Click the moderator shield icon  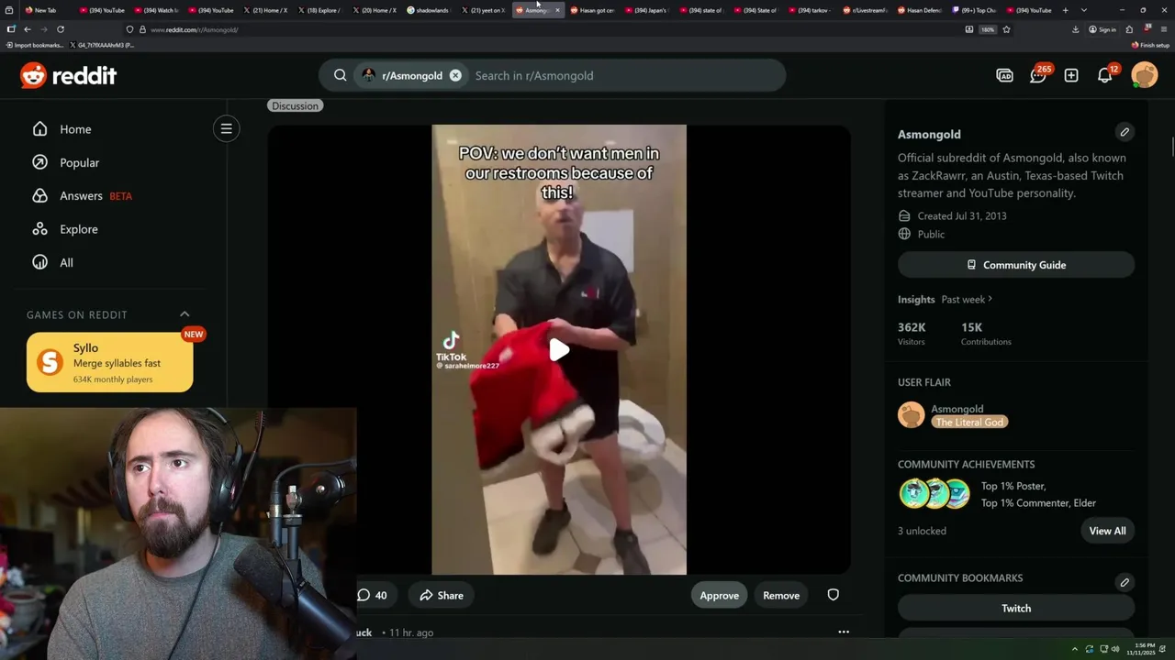(x=833, y=595)
